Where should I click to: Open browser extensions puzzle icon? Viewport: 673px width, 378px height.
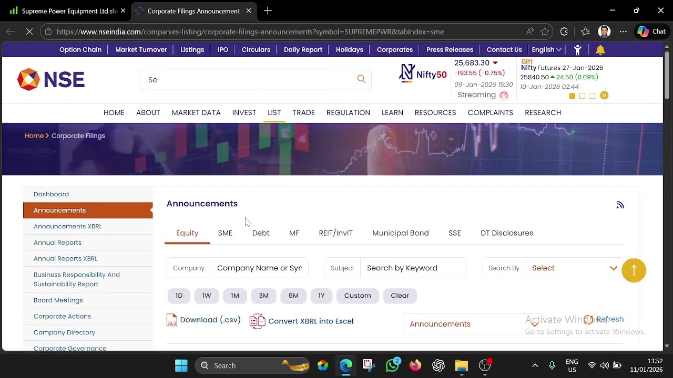[564, 31]
